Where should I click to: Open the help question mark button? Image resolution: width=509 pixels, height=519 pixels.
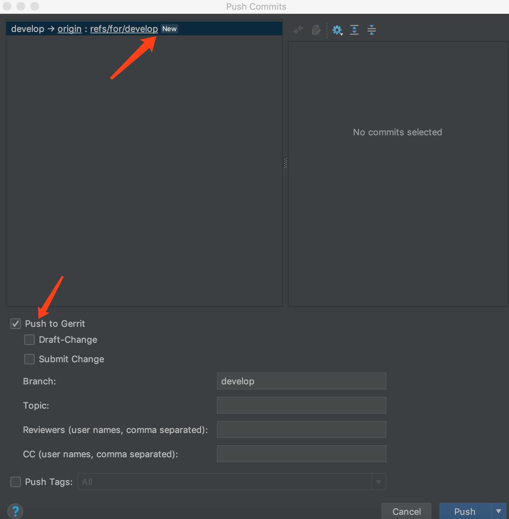15,511
